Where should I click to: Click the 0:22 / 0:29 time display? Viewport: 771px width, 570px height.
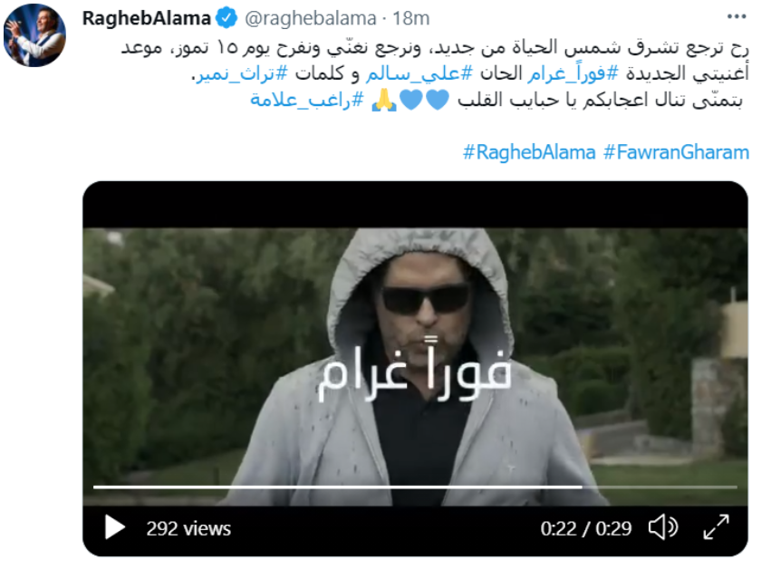[x=585, y=528]
